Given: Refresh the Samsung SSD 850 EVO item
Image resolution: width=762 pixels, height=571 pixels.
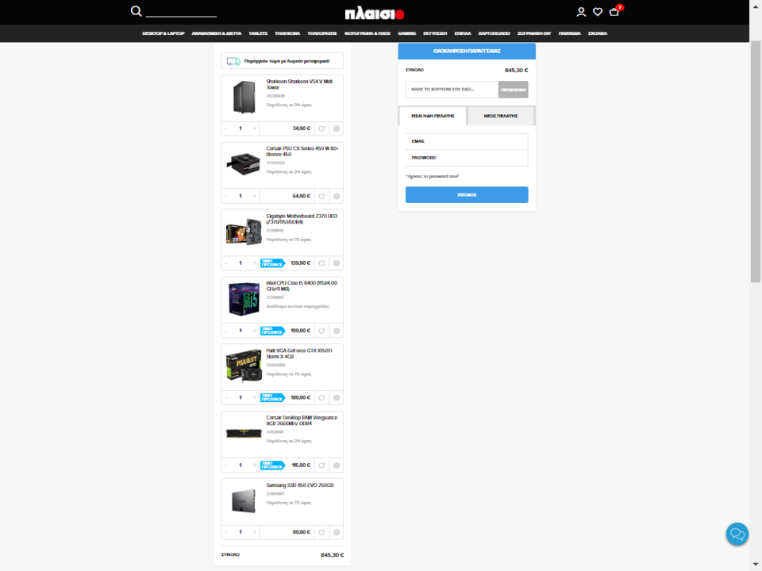Looking at the screenshot, I should point(321,532).
